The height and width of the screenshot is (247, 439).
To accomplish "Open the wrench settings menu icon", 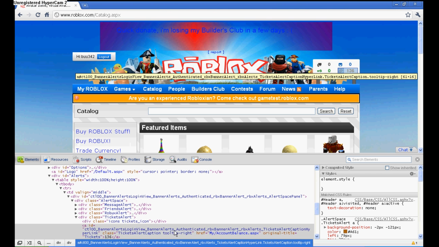I will [x=418, y=15].
